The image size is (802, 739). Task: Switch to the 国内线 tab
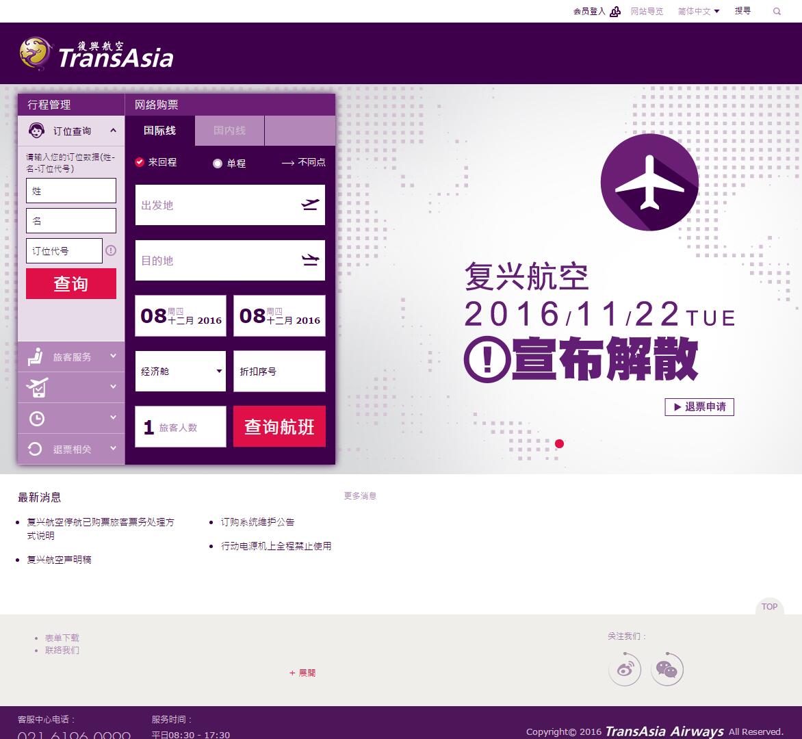tap(230, 131)
